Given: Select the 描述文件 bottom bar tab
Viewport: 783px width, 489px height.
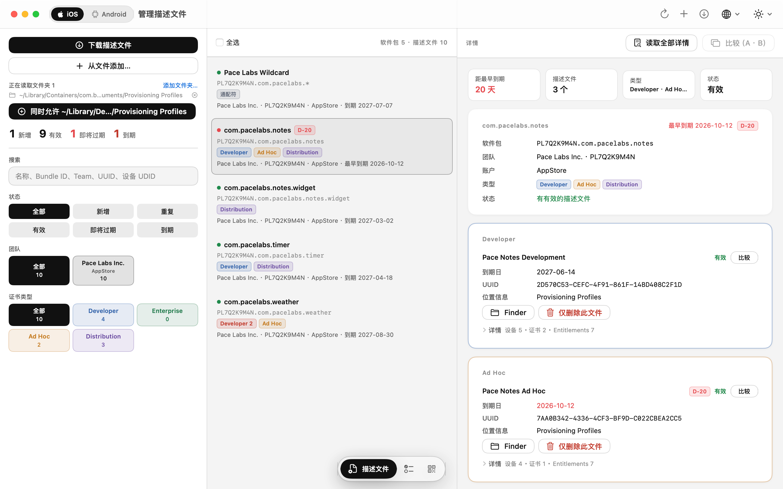Looking at the screenshot, I should 369,469.
